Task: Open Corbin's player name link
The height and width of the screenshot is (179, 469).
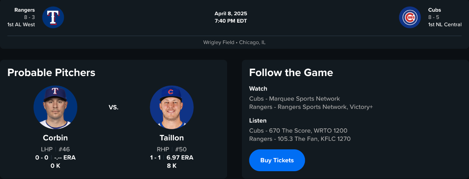Action: [55, 138]
